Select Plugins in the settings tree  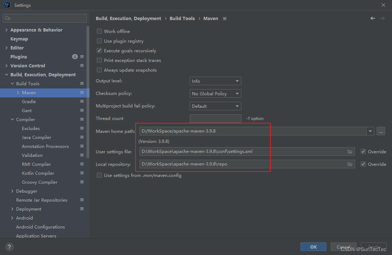pyautogui.click(x=19, y=57)
